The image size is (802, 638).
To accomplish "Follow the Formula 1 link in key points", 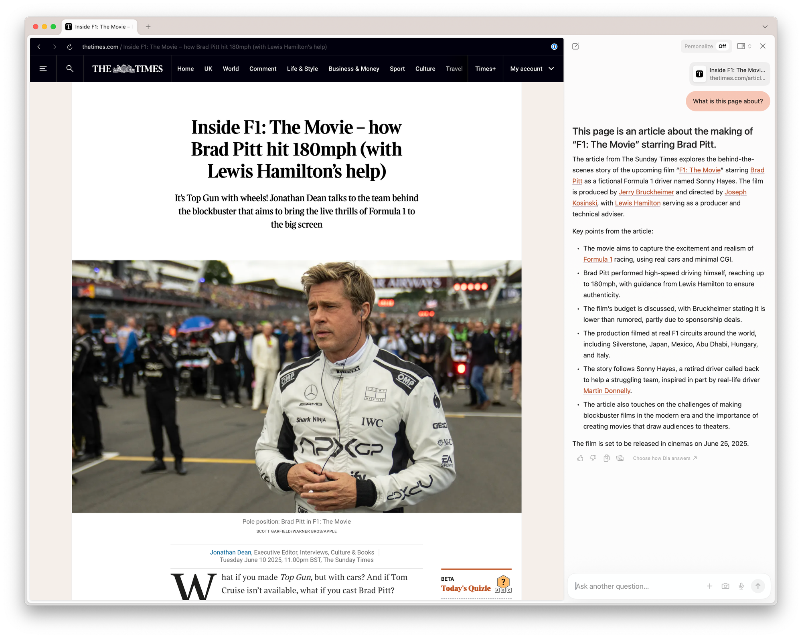I will tap(597, 259).
